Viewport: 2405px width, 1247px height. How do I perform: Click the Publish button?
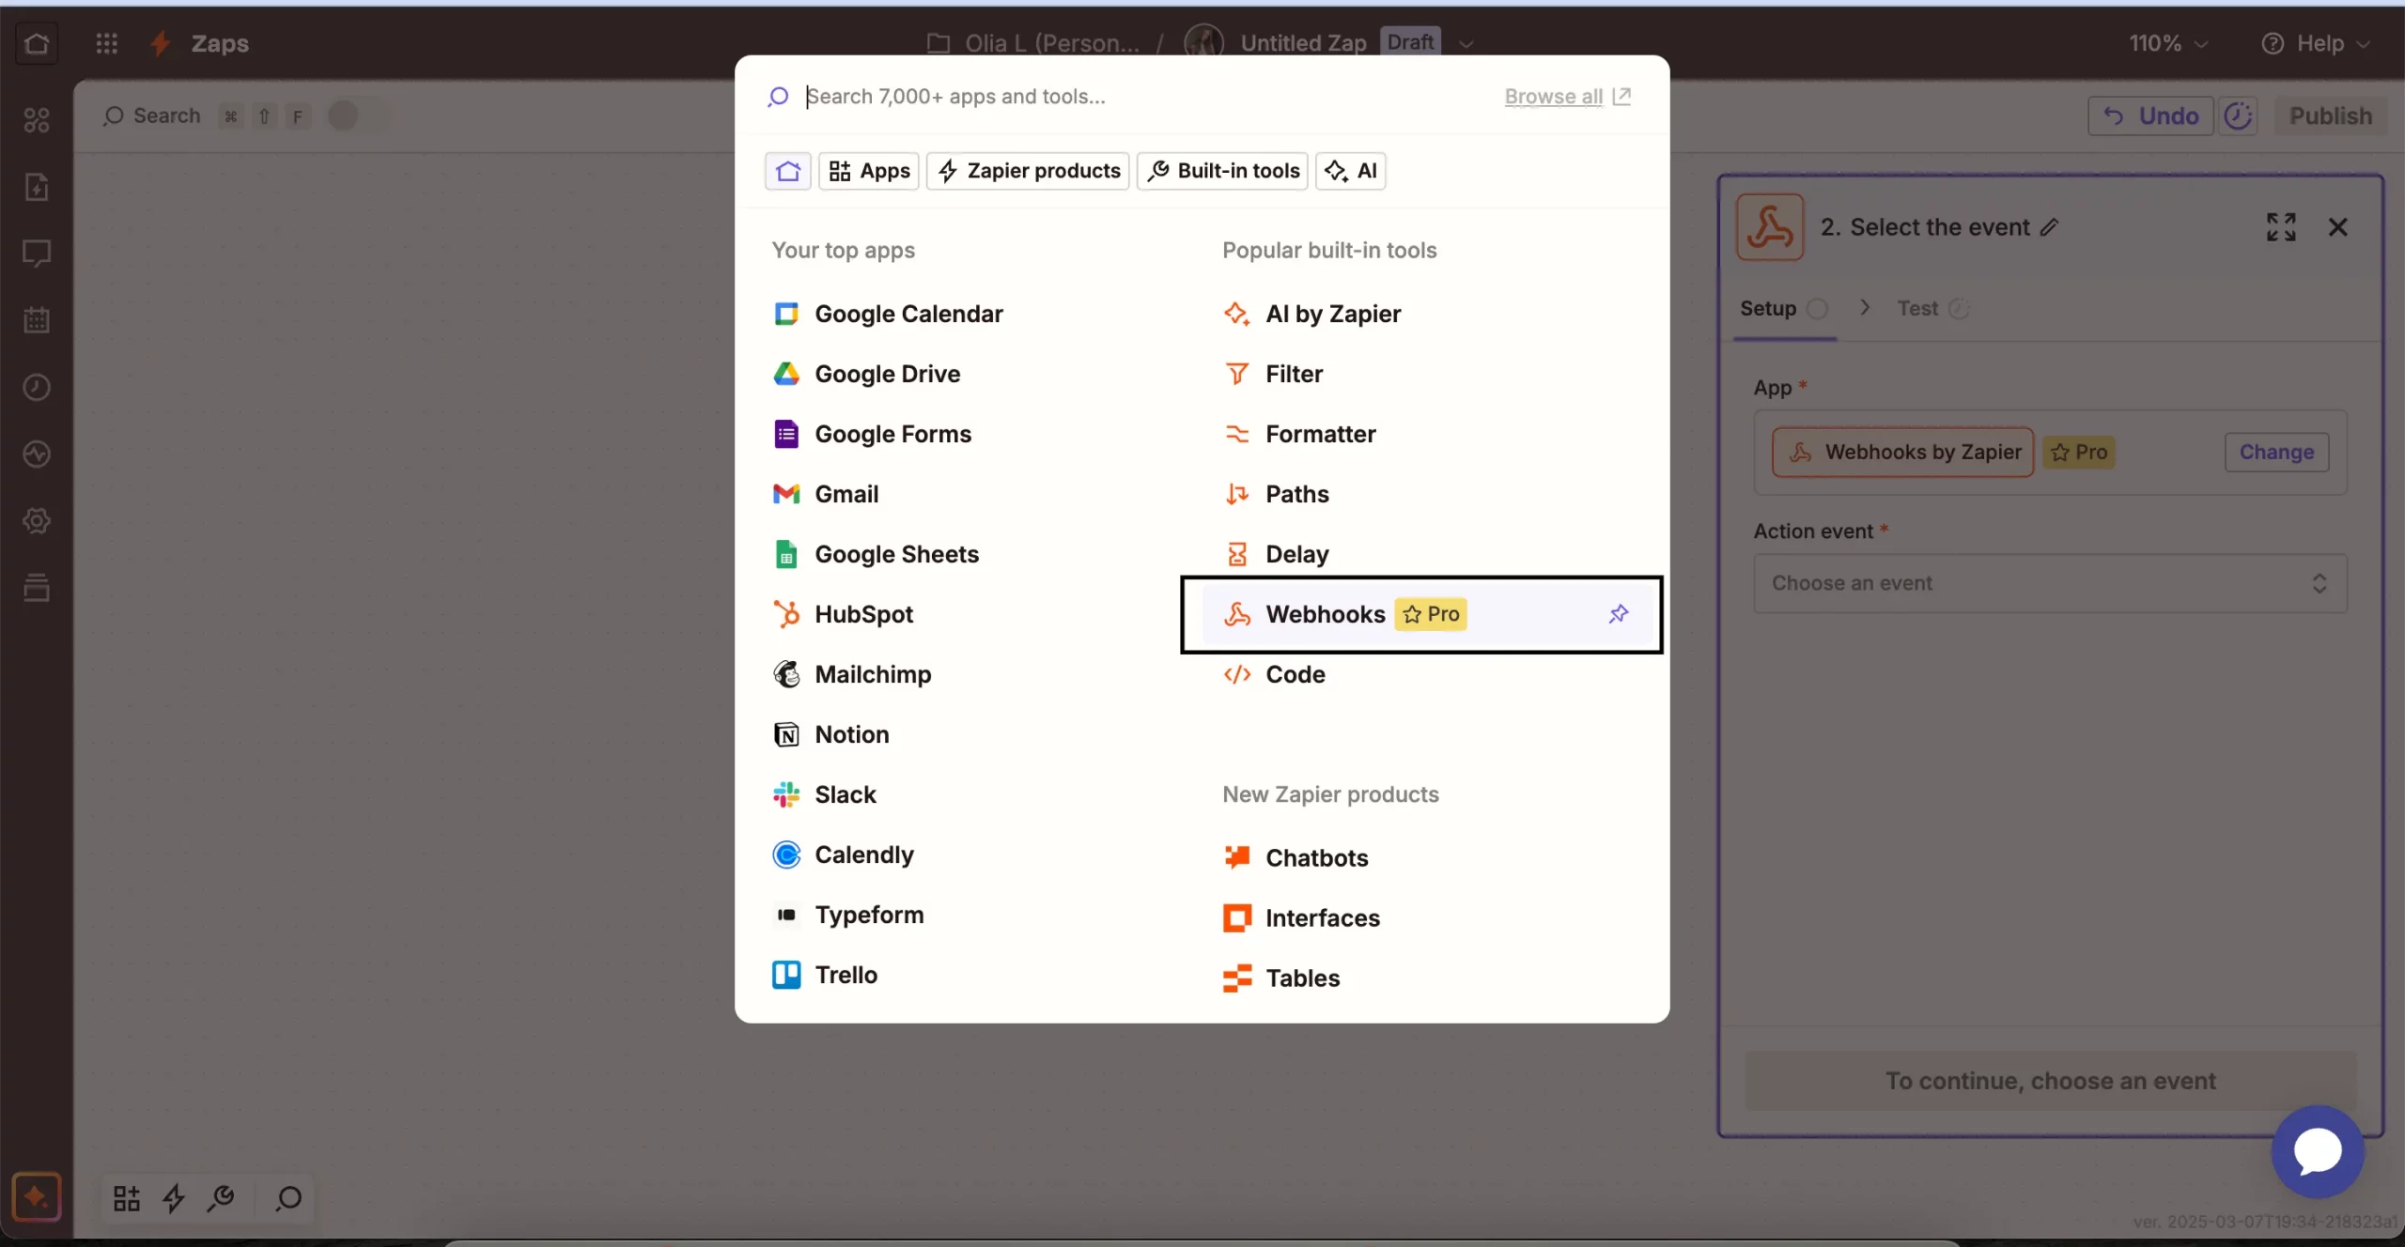[x=2330, y=115]
